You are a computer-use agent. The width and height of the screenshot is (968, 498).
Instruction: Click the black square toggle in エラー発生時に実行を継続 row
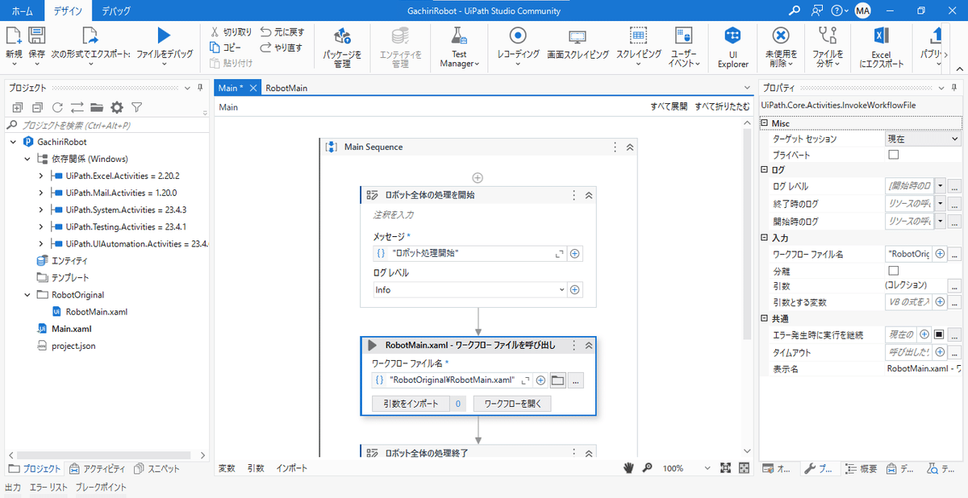click(x=939, y=334)
